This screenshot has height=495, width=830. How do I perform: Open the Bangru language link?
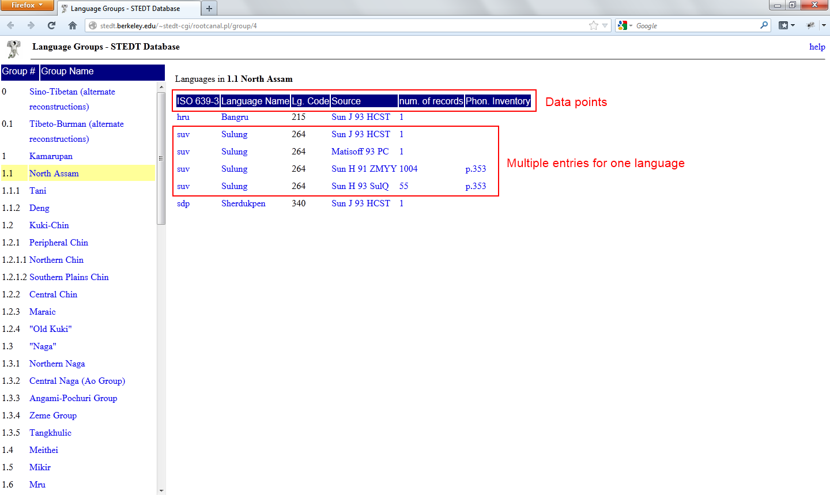[235, 117]
